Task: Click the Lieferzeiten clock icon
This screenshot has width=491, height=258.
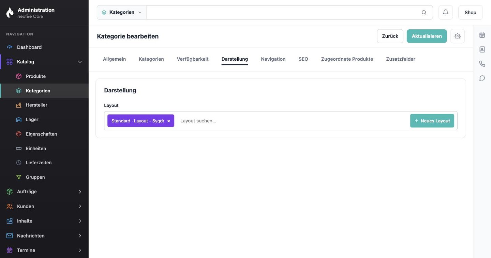Action: tap(19, 163)
